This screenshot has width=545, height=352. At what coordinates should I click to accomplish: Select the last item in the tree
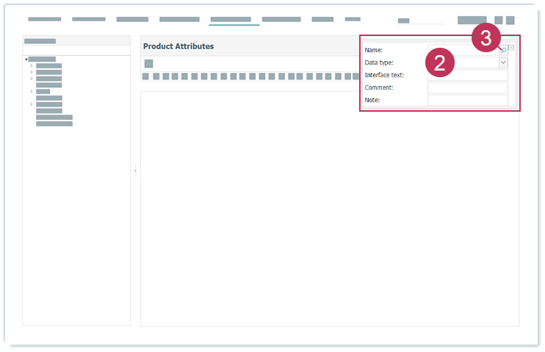pos(54,123)
